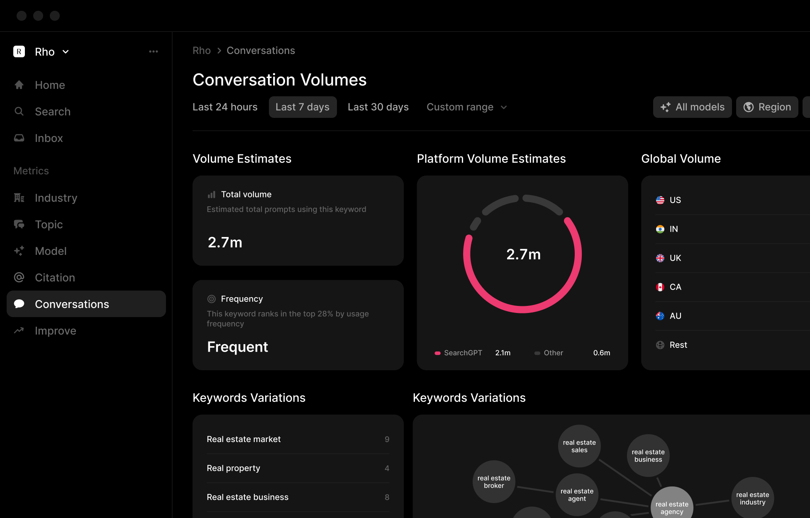Open the Rho workspace switcher dropdown
The image size is (810, 518).
tap(65, 51)
